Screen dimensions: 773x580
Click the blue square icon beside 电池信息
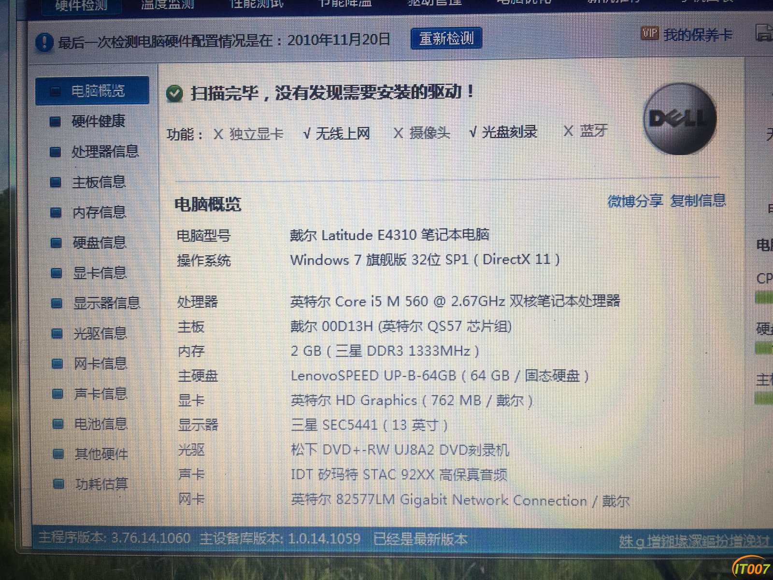point(58,424)
